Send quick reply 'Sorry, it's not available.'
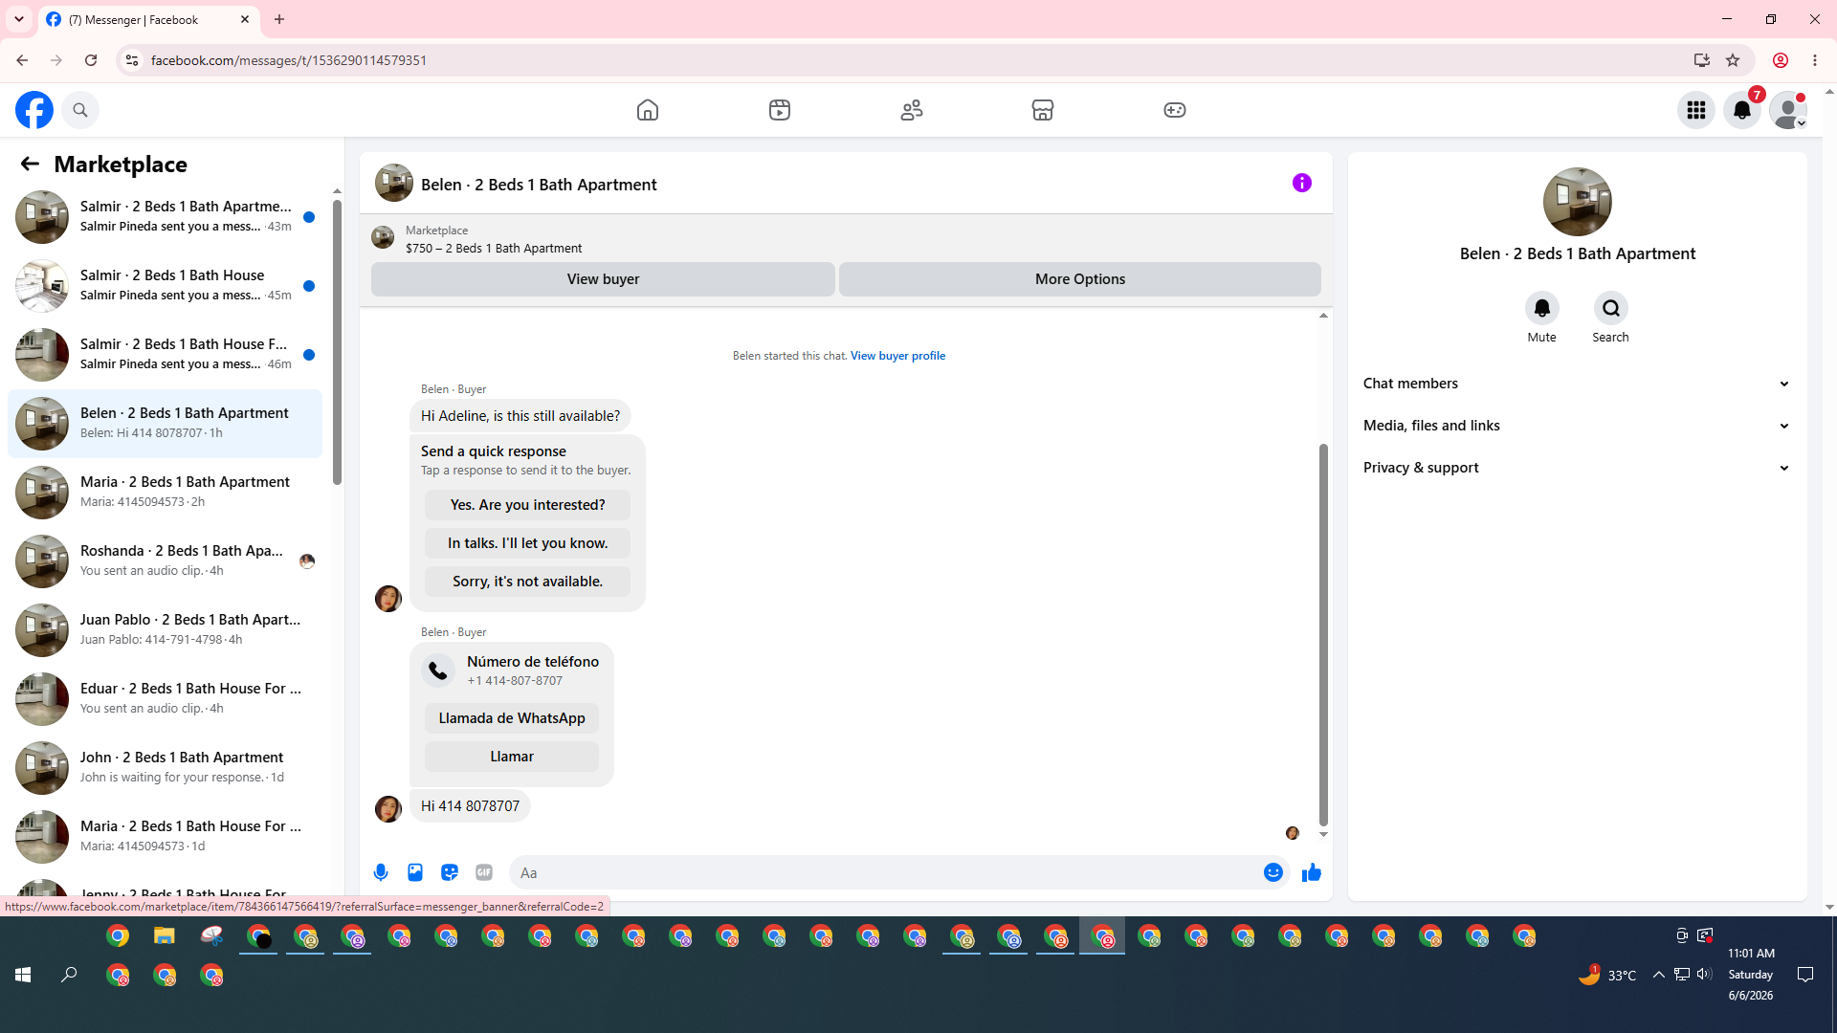 [x=528, y=582]
